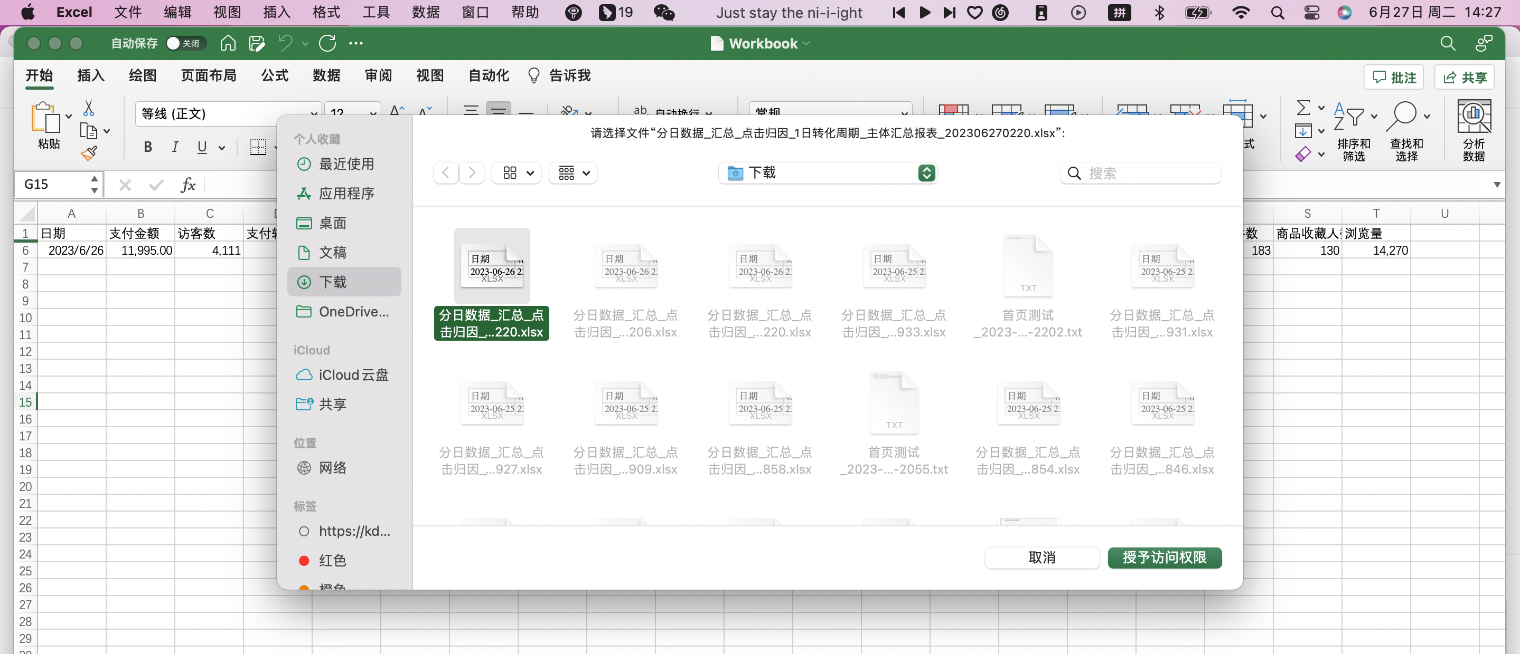Click the Save icon in title bar

pyautogui.click(x=257, y=43)
